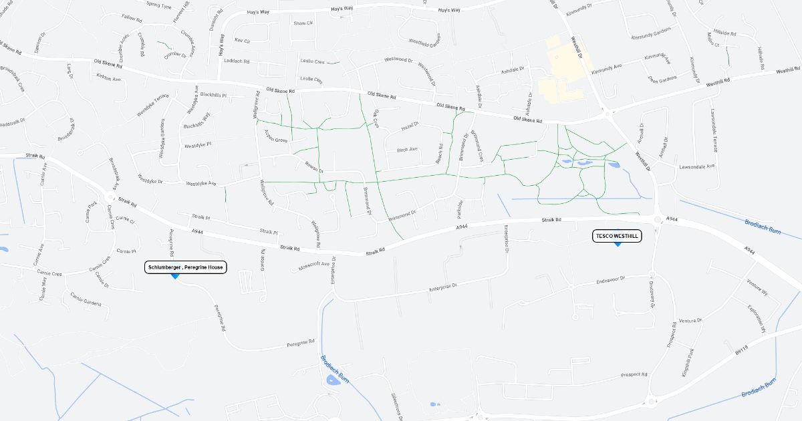Click the A944 roundabout right of TESCO WESTHILL
The width and height of the screenshot is (802, 421).
pos(657,219)
